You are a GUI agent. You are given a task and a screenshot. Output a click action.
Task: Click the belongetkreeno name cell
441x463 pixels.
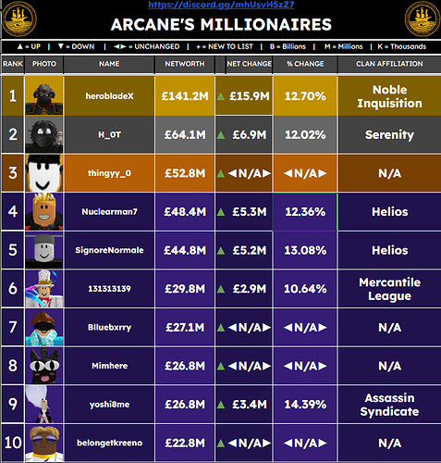pos(109,443)
